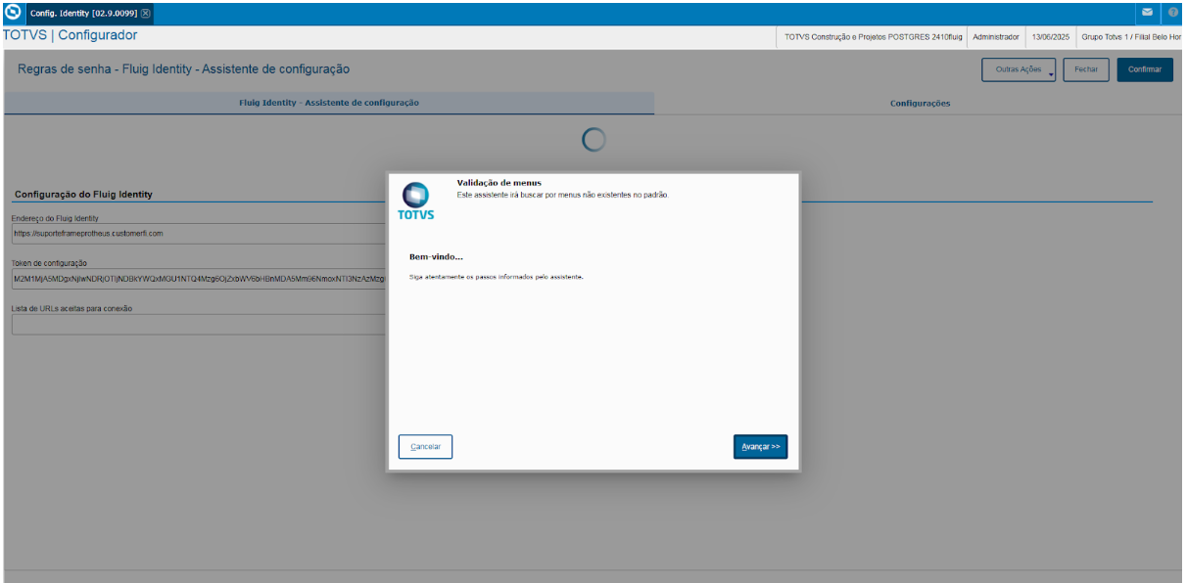Open the help question mark icon
Image resolution: width=1187 pixels, height=583 pixels.
pos(1173,12)
